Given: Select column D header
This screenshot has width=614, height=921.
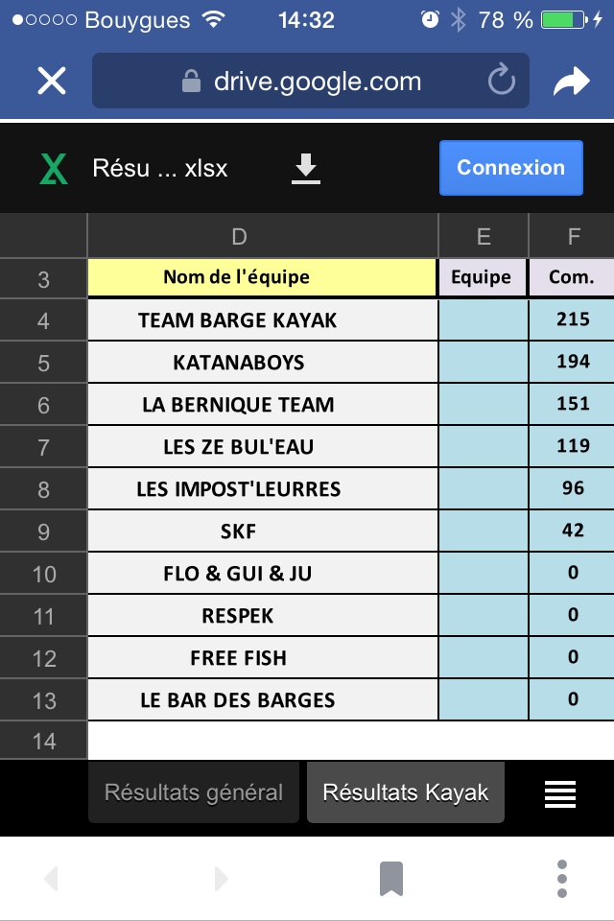Looking at the screenshot, I should [x=239, y=237].
